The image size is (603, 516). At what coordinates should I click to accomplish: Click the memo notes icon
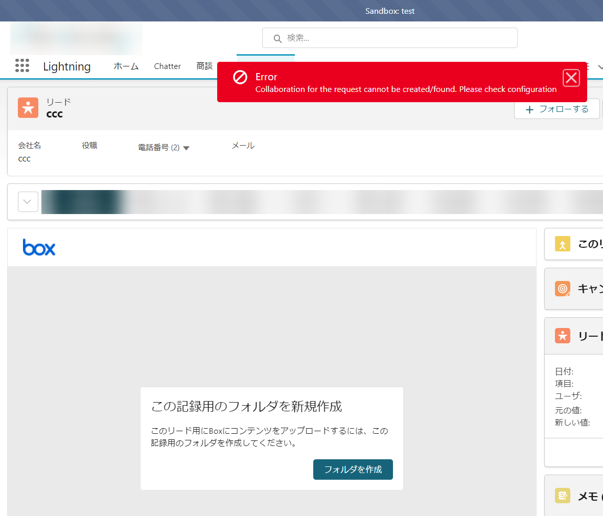click(562, 496)
